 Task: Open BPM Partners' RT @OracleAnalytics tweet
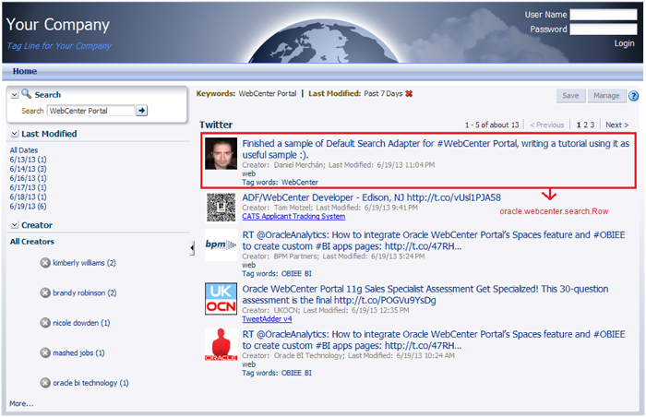(x=434, y=240)
